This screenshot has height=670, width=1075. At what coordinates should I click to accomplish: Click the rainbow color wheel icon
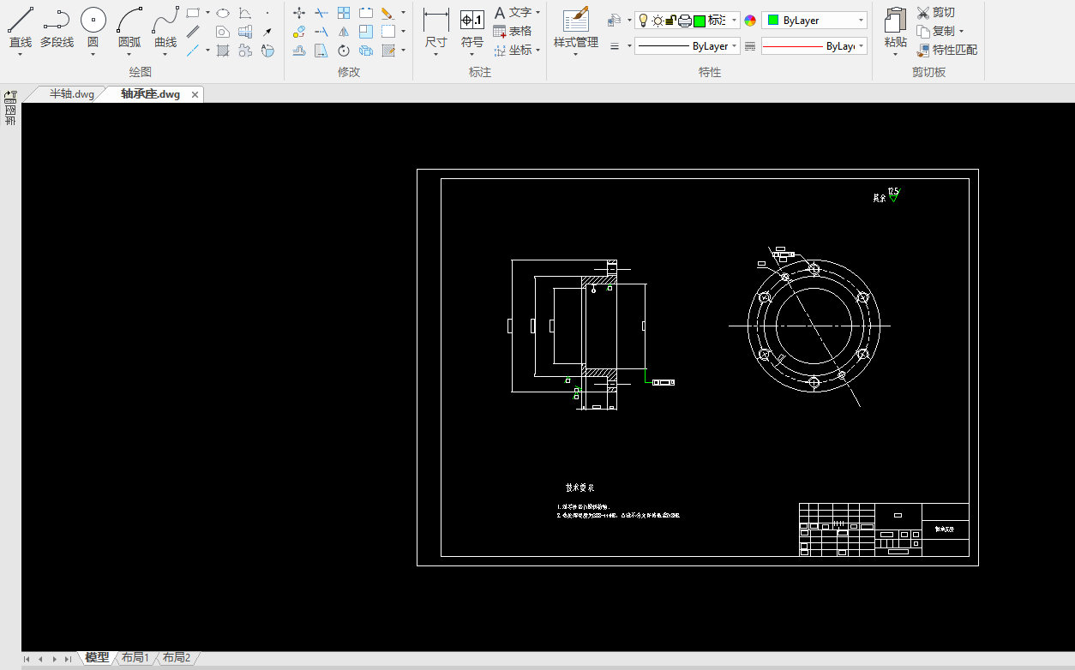(x=750, y=21)
